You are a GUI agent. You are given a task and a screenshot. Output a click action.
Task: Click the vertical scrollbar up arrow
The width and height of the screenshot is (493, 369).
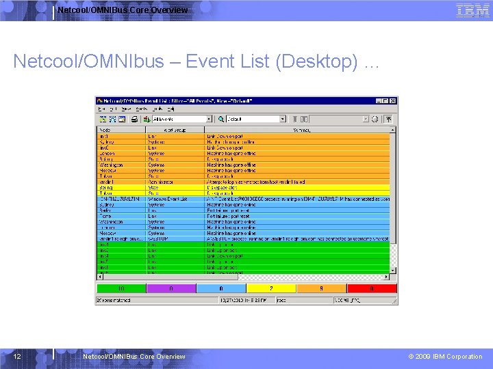tap(393, 130)
